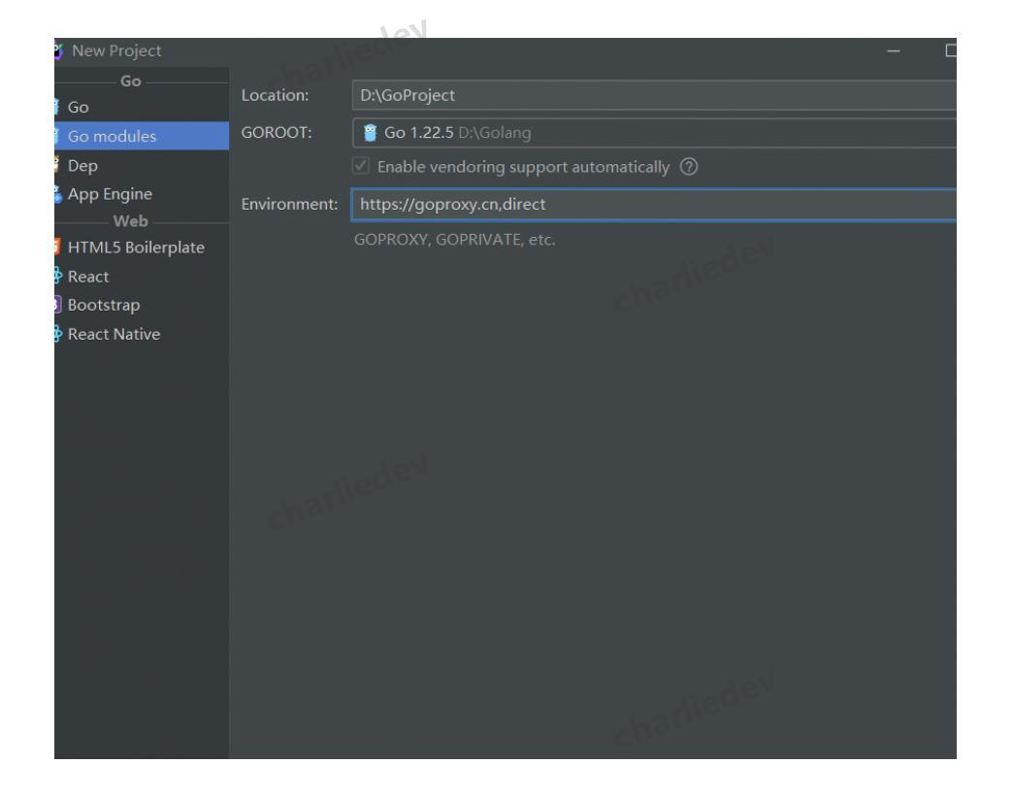Click the GOPROXY, GOPRIVATE hint text

[454, 240]
